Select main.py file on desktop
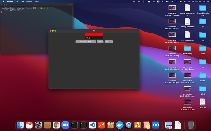This screenshot has height=131, width=211. pyautogui.click(x=203, y=102)
